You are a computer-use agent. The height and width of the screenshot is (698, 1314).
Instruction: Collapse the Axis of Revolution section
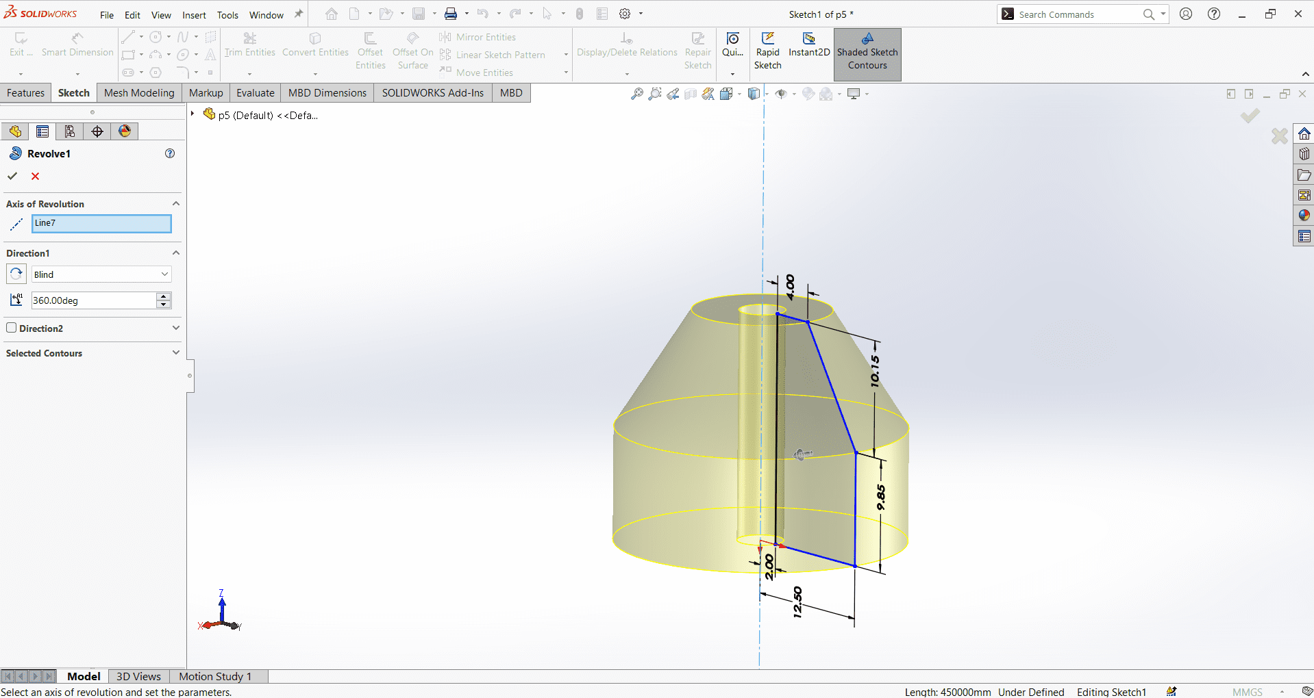tap(176, 203)
